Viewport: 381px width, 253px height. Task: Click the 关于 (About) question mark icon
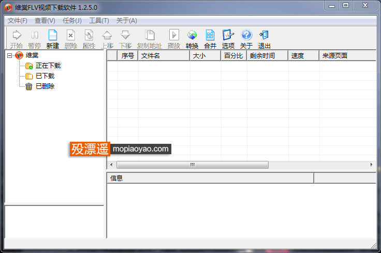[246, 35]
